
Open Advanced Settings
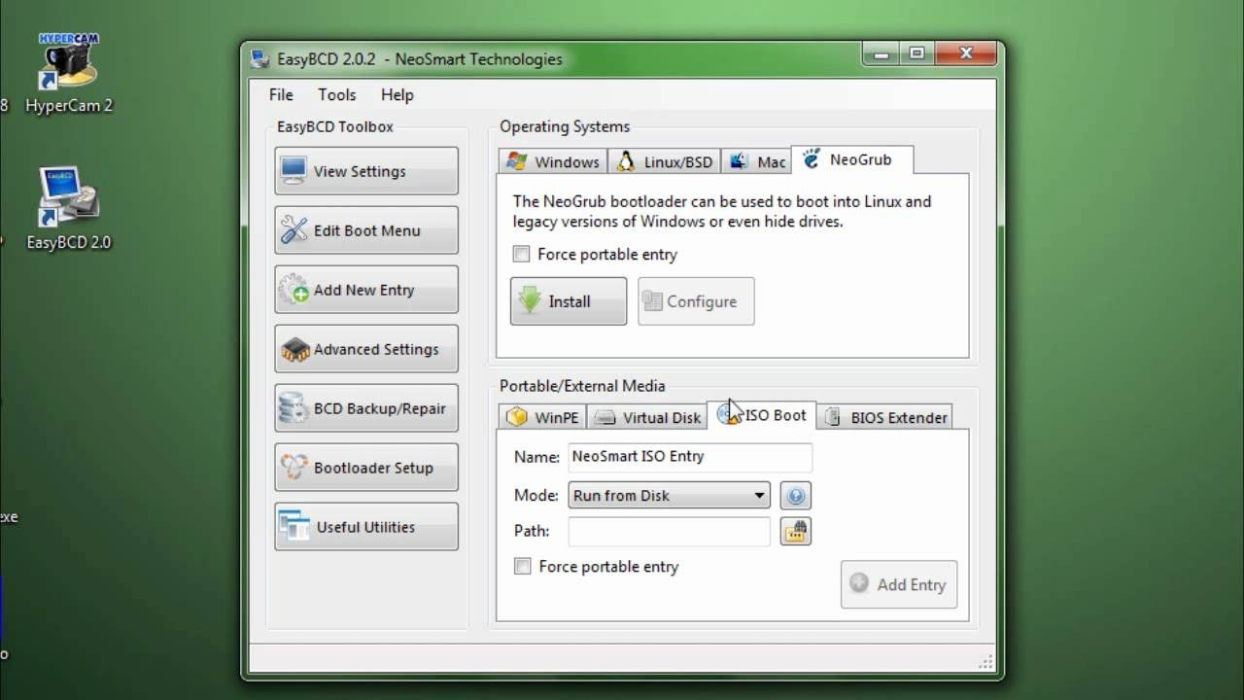click(x=366, y=349)
